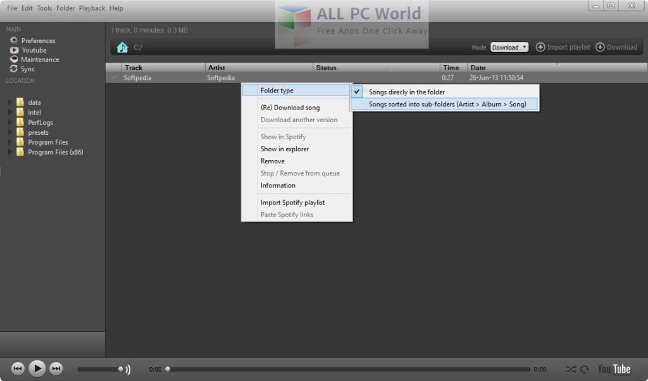Open the Help menu
Screen dimensions: 648x381
(116, 8)
